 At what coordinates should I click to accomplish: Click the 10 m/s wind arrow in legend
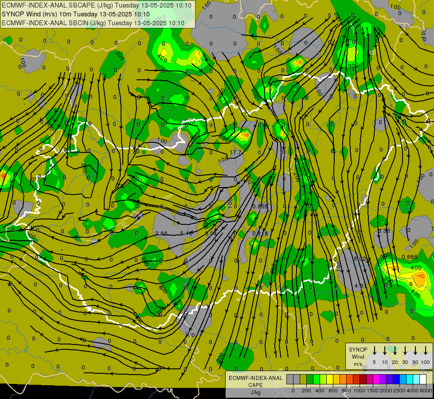tap(384, 351)
